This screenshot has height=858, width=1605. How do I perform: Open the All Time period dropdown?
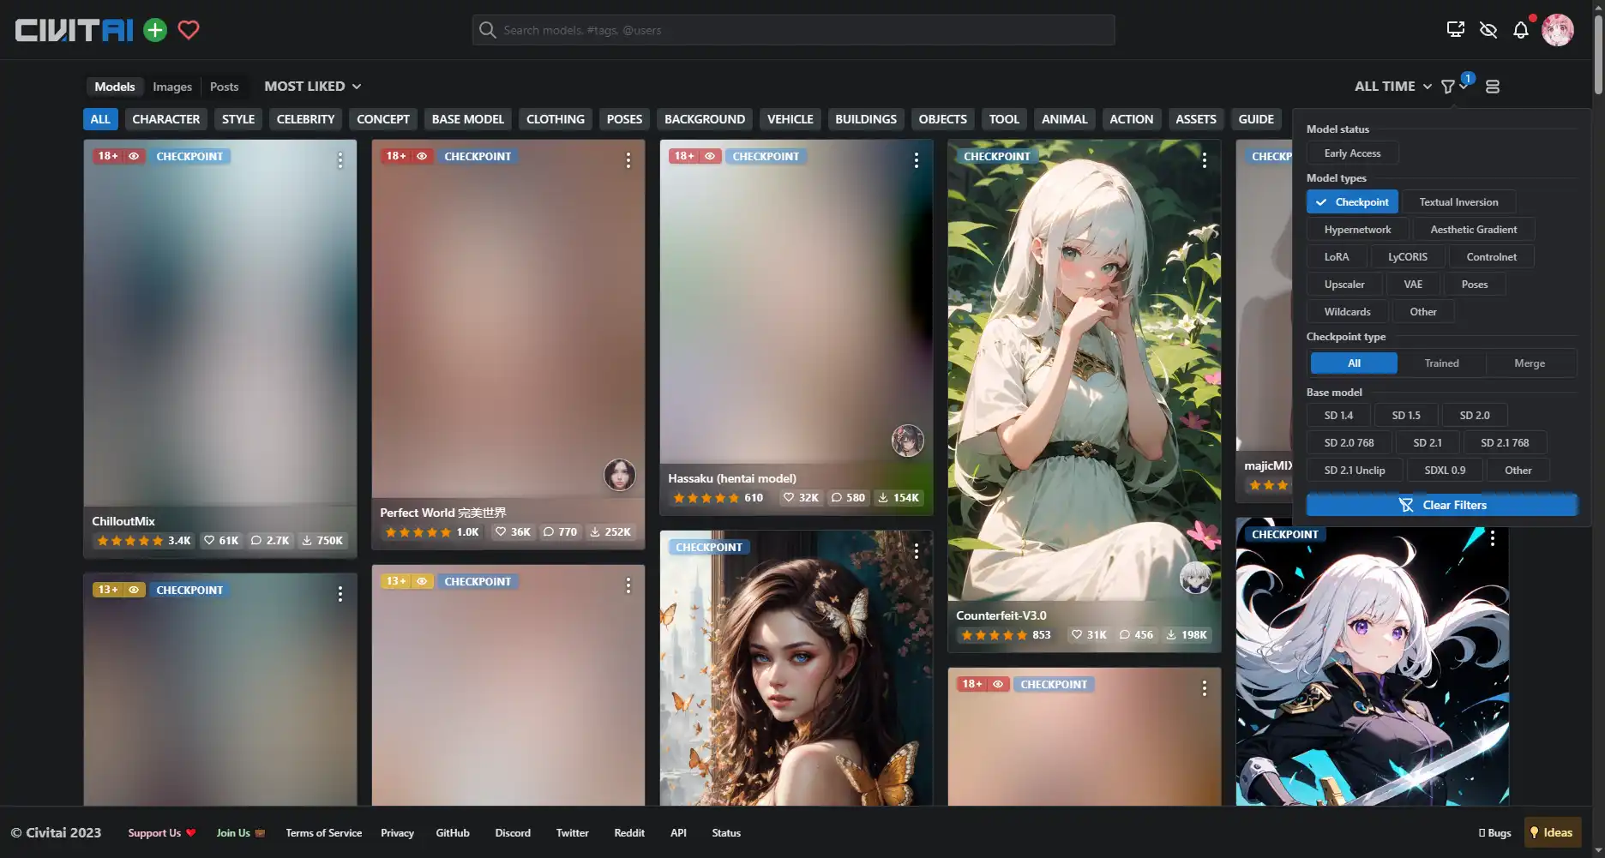point(1392,87)
